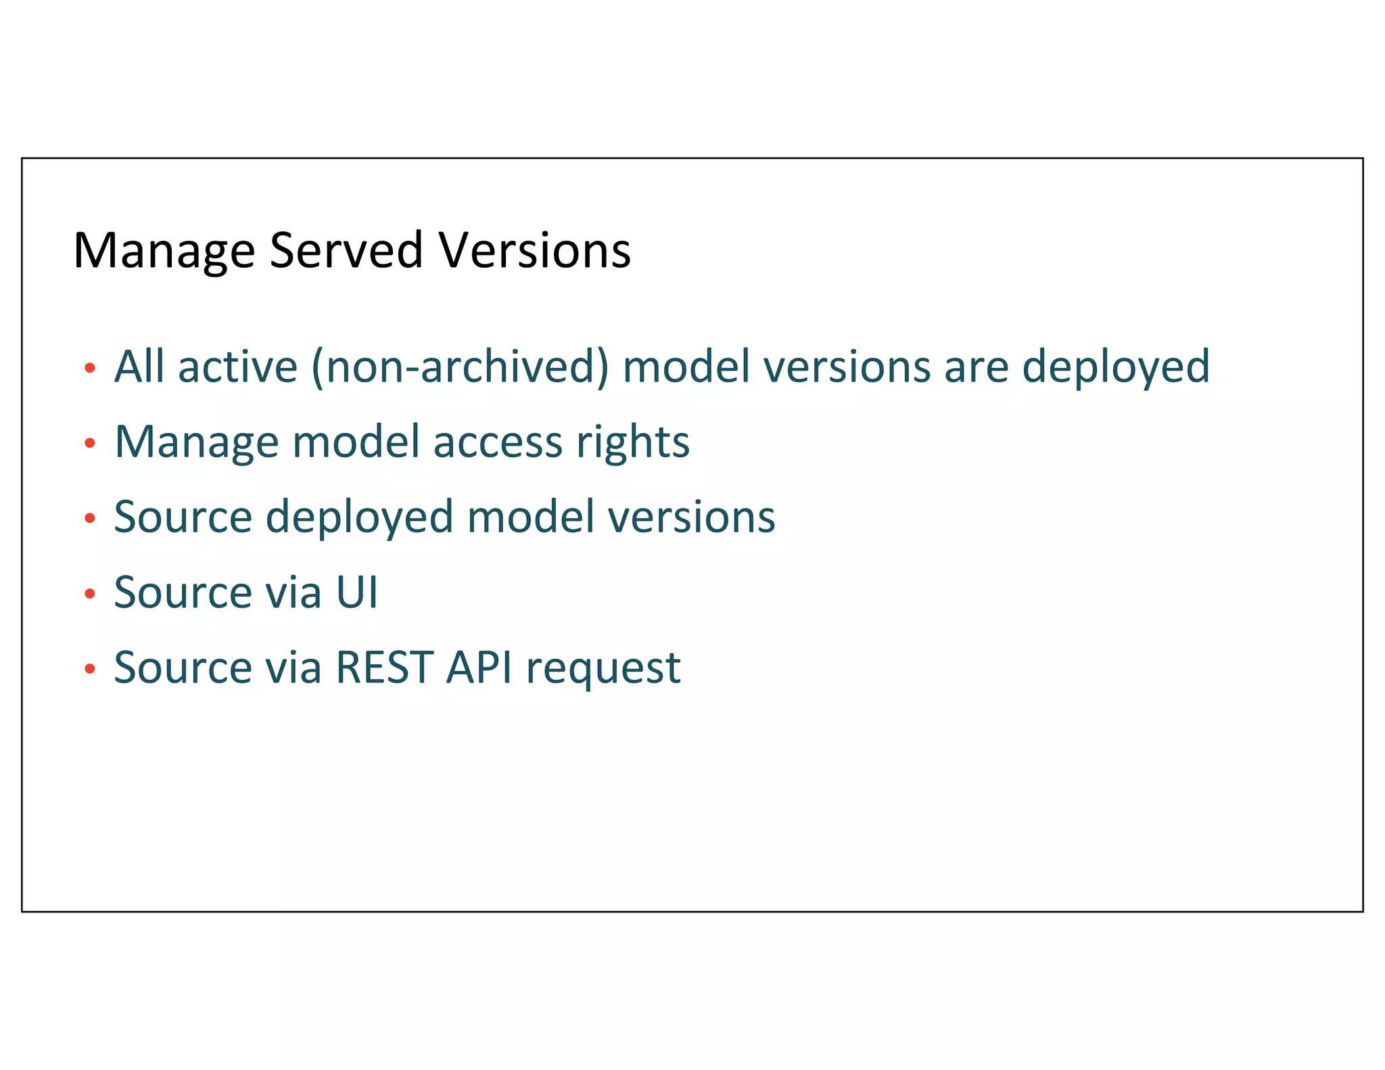Click the Source deployed model versions bullet text

pos(444,517)
